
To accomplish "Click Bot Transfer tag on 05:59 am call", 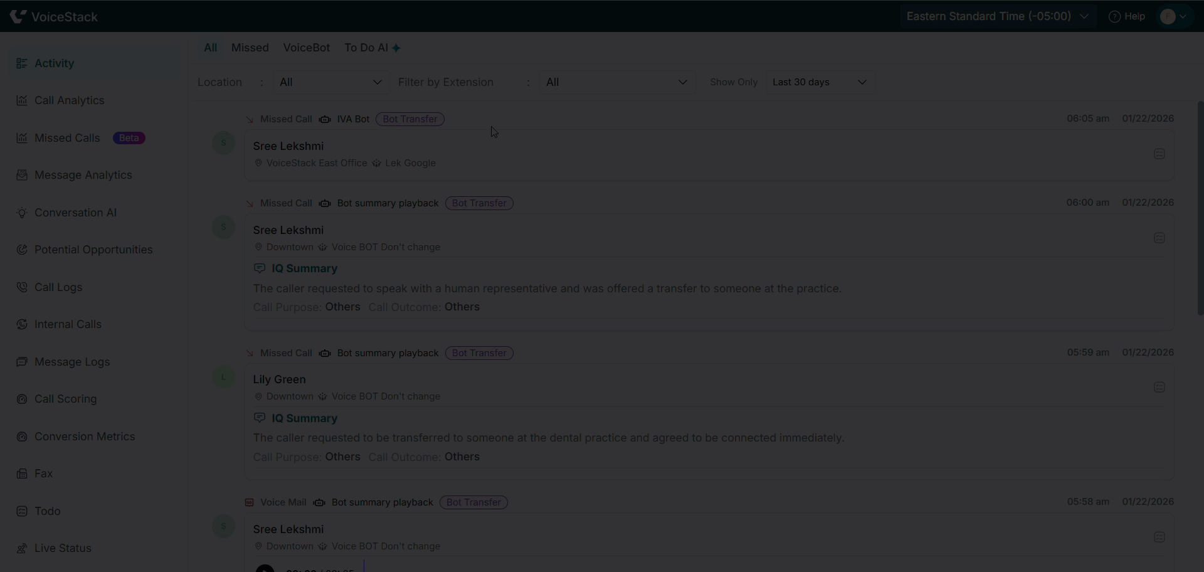I will click(x=479, y=353).
